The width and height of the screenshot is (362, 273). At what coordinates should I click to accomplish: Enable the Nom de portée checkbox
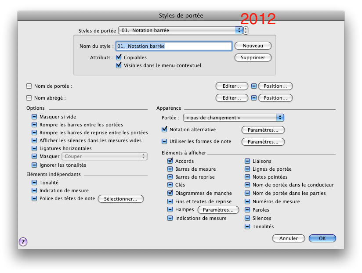click(x=29, y=86)
